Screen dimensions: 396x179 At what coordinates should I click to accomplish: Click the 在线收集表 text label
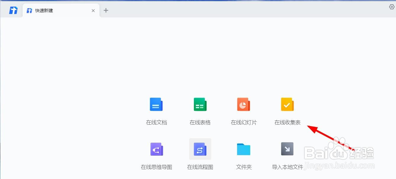[287, 122]
